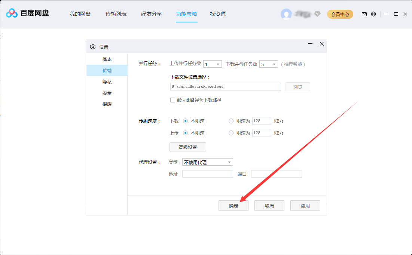Click the main window settings gear icon
The image size is (412, 255).
373,14
